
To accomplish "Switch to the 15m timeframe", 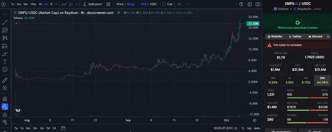I will click(x=33, y=4).
